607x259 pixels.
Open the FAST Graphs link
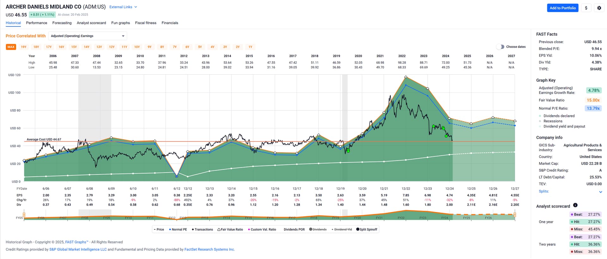(77, 242)
